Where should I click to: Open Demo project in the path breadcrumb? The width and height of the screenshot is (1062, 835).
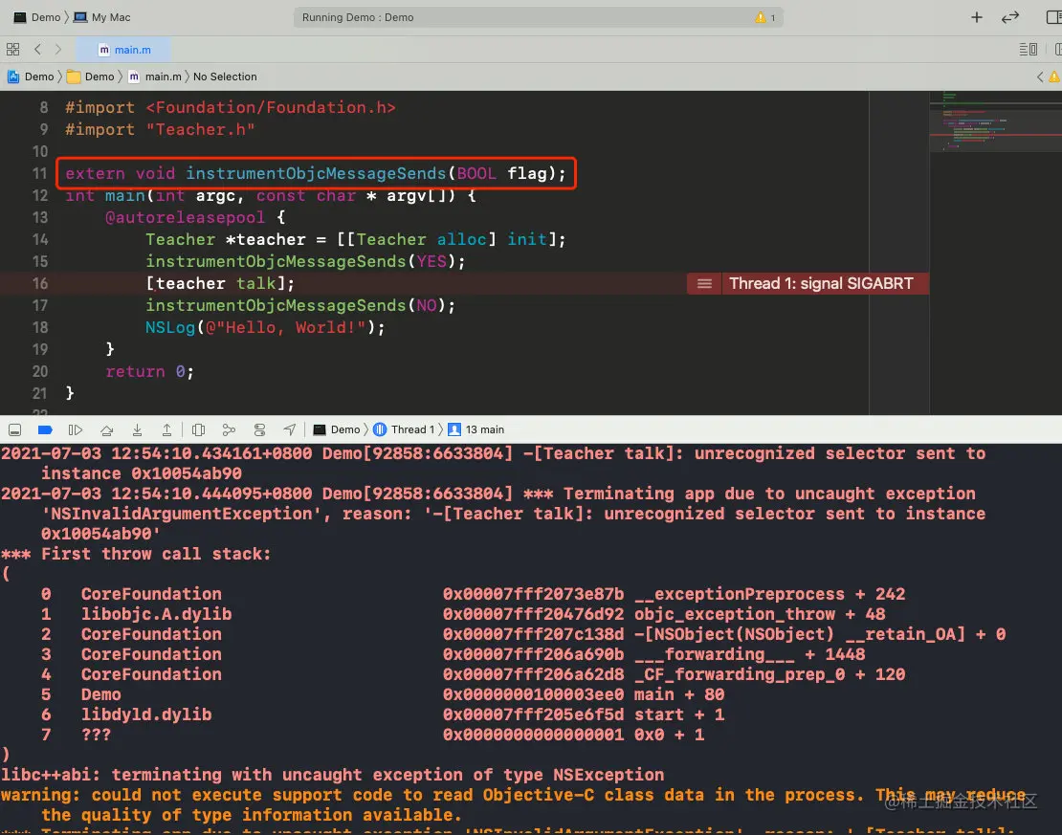tap(31, 77)
